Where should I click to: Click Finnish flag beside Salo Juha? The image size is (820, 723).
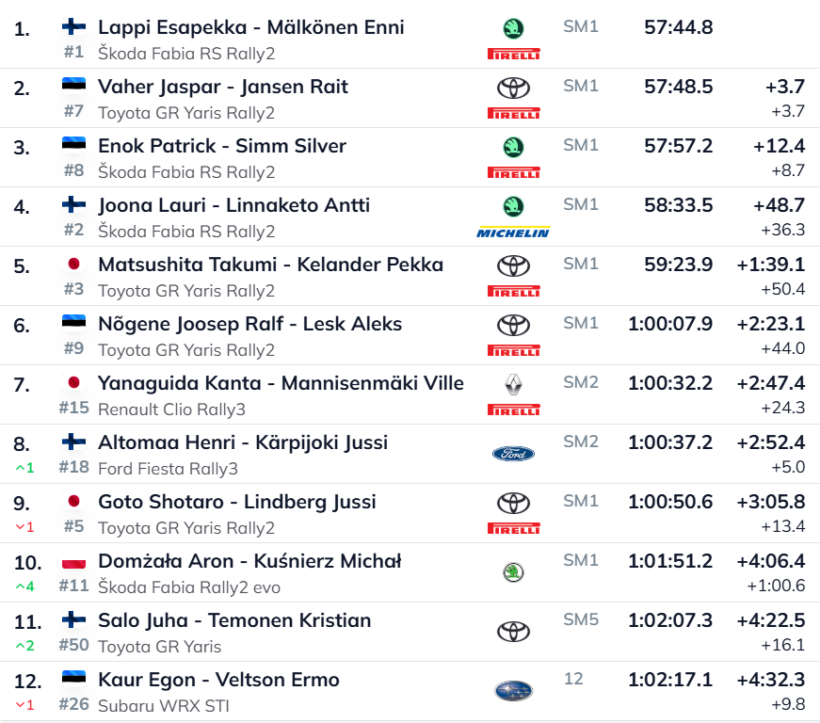click(x=73, y=619)
